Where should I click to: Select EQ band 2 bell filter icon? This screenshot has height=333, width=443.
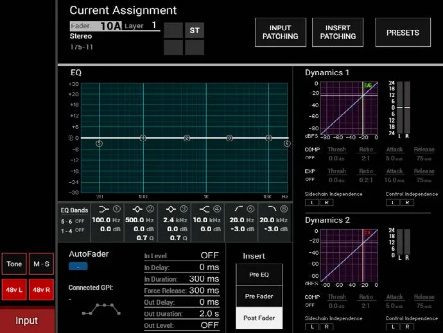137,209
